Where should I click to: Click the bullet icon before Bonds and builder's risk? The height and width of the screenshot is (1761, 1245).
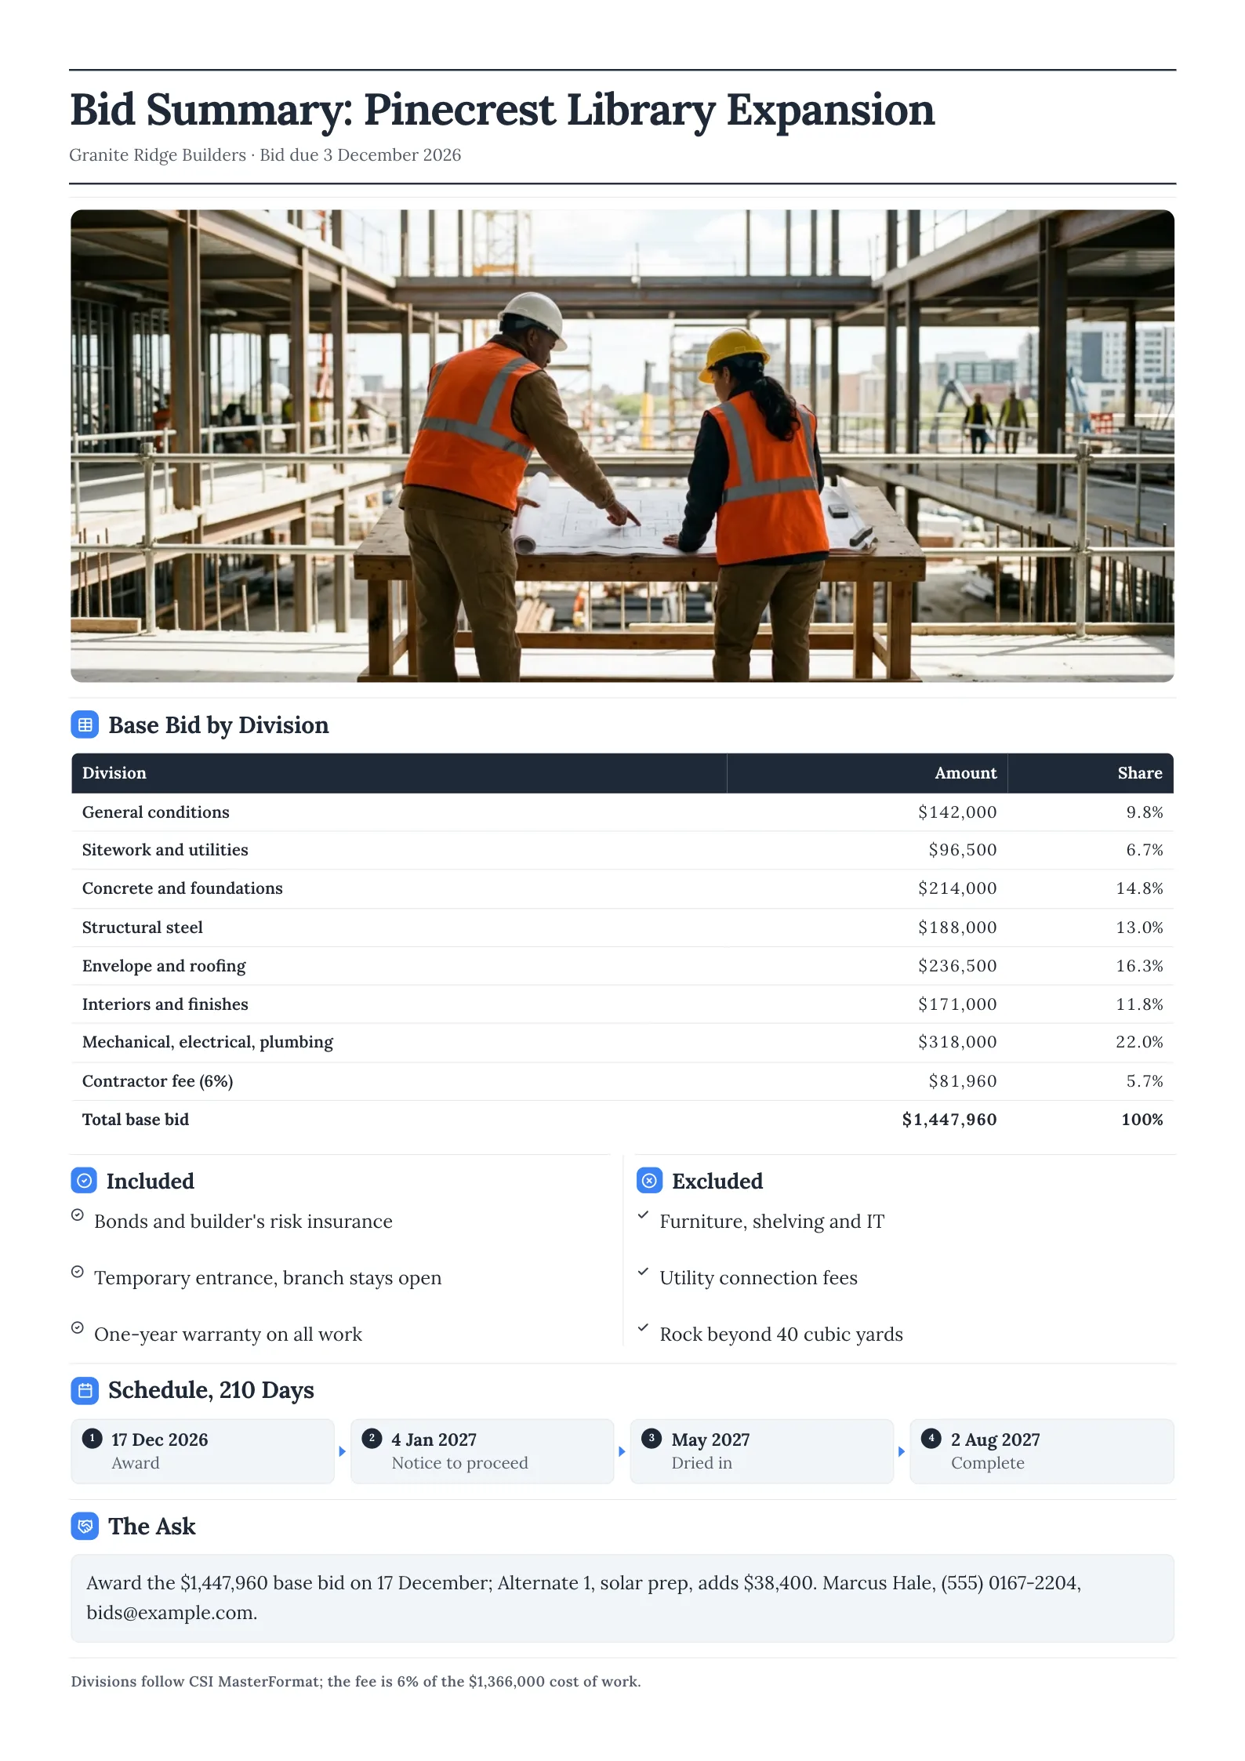78,1215
